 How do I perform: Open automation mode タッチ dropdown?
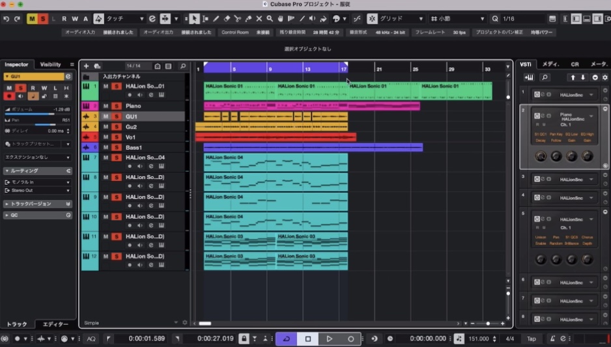(124, 19)
